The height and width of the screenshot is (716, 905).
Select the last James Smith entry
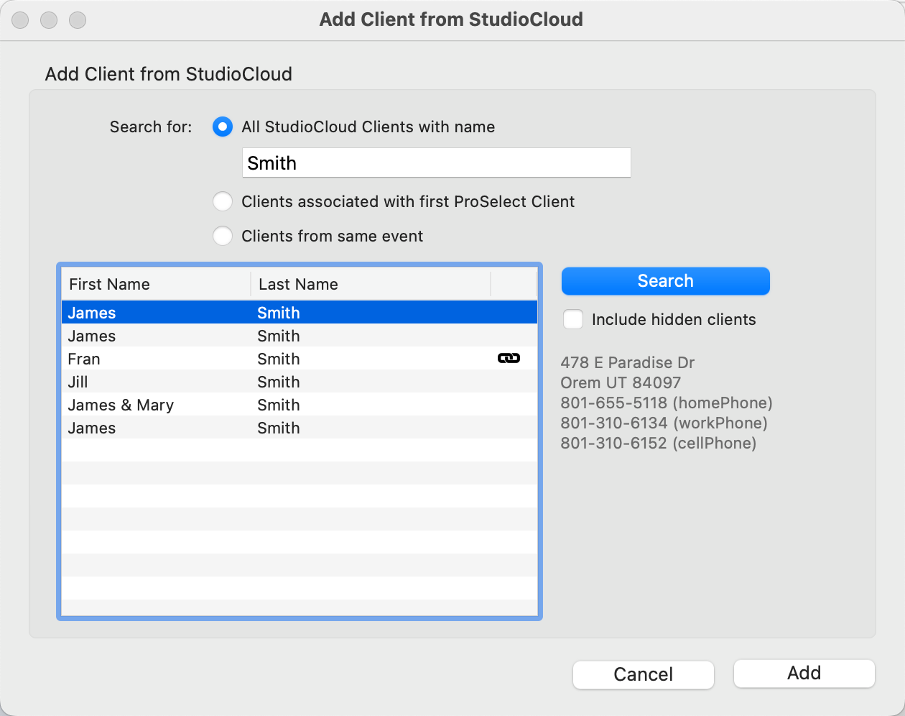[x=299, y=428]
